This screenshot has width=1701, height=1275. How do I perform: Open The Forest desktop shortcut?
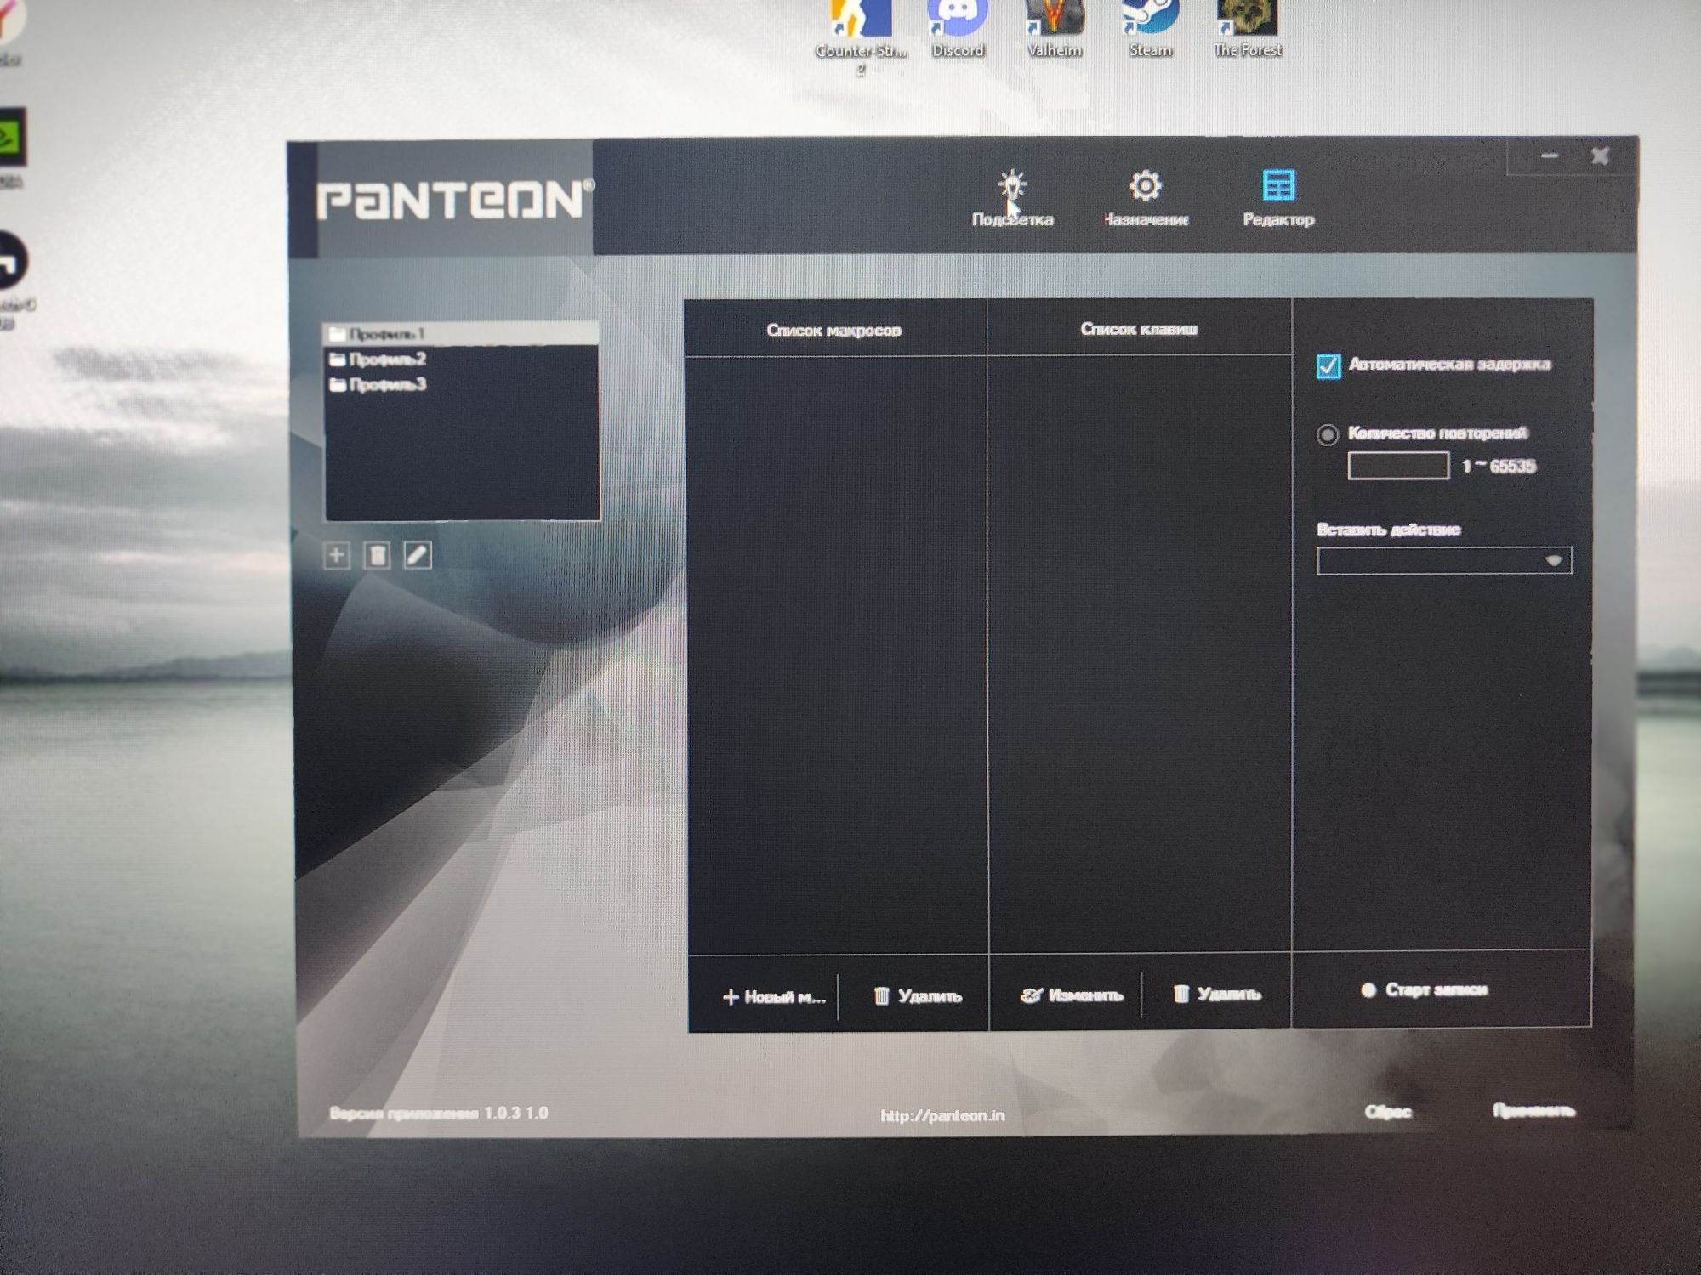pos(1248,30)
